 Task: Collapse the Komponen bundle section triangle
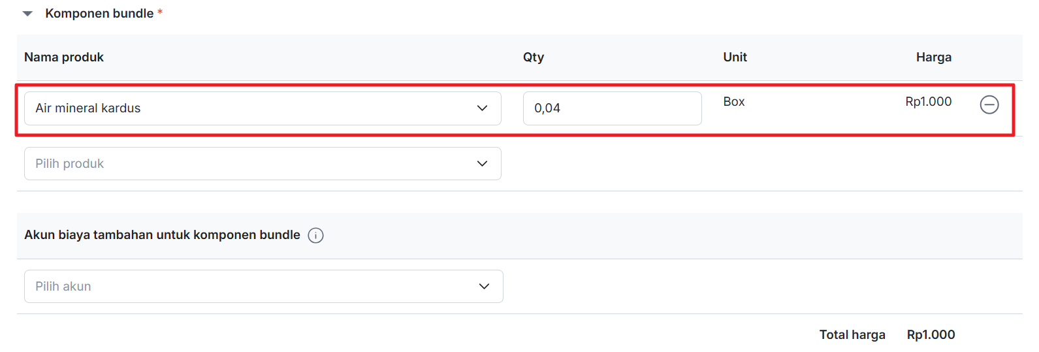[27, 14]
